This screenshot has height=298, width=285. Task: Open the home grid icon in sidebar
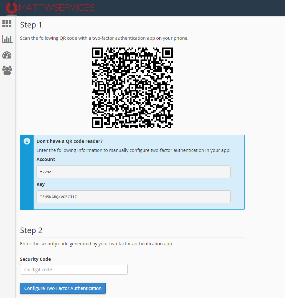pyautogui.click(x=7, y=23)
